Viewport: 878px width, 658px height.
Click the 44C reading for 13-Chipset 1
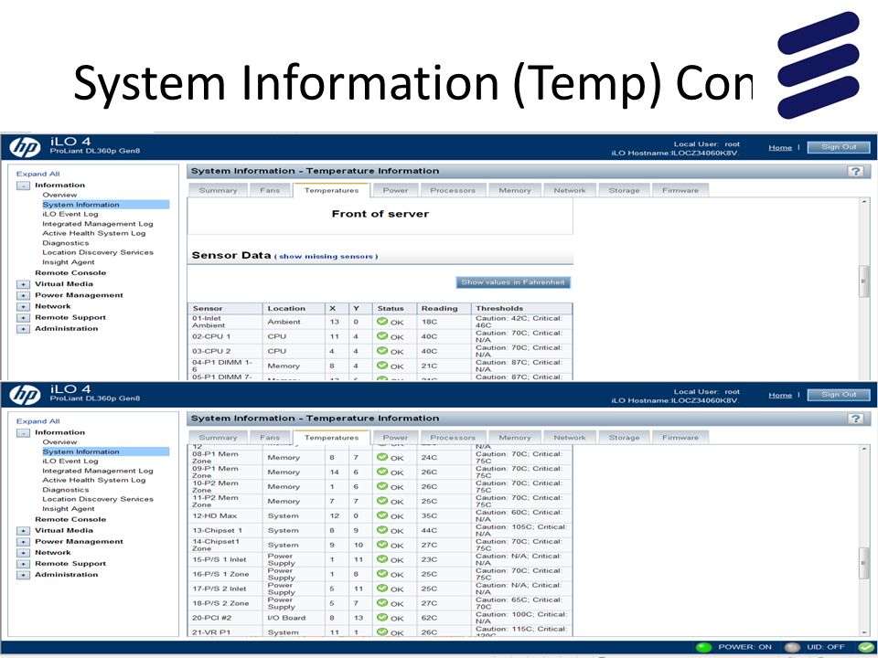coord(430,530)
